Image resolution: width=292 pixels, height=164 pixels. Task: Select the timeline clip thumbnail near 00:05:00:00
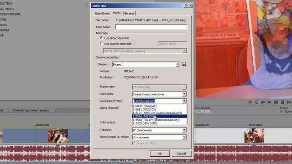pyautogui.click(x=58, y=136)
